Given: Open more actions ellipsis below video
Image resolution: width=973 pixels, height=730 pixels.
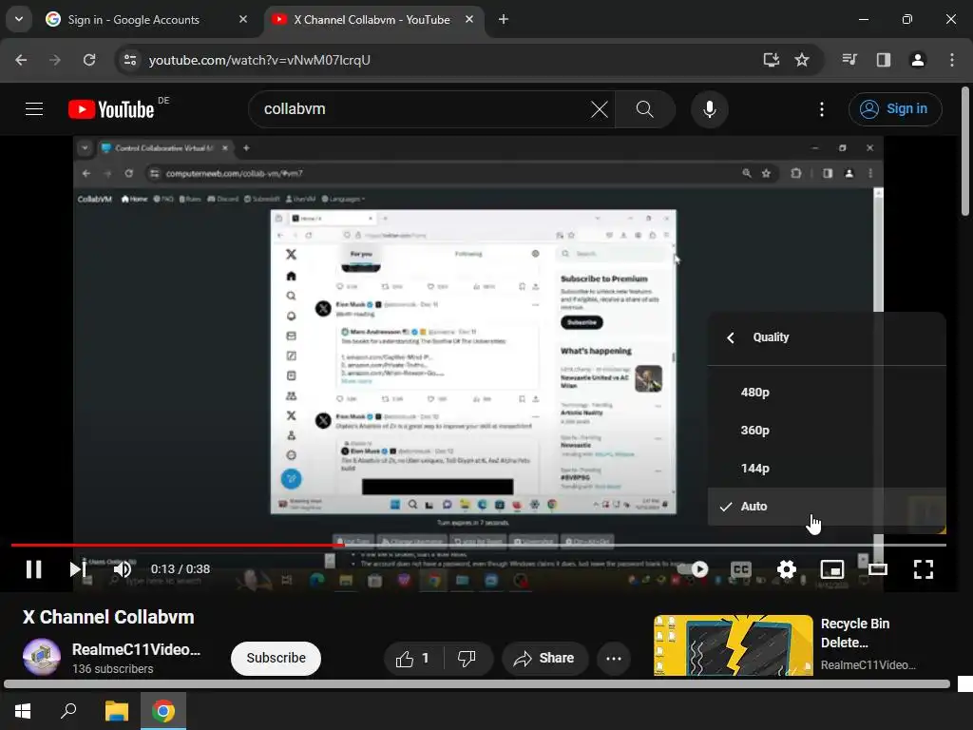Looking at the screenshot, I should [613, 658].
